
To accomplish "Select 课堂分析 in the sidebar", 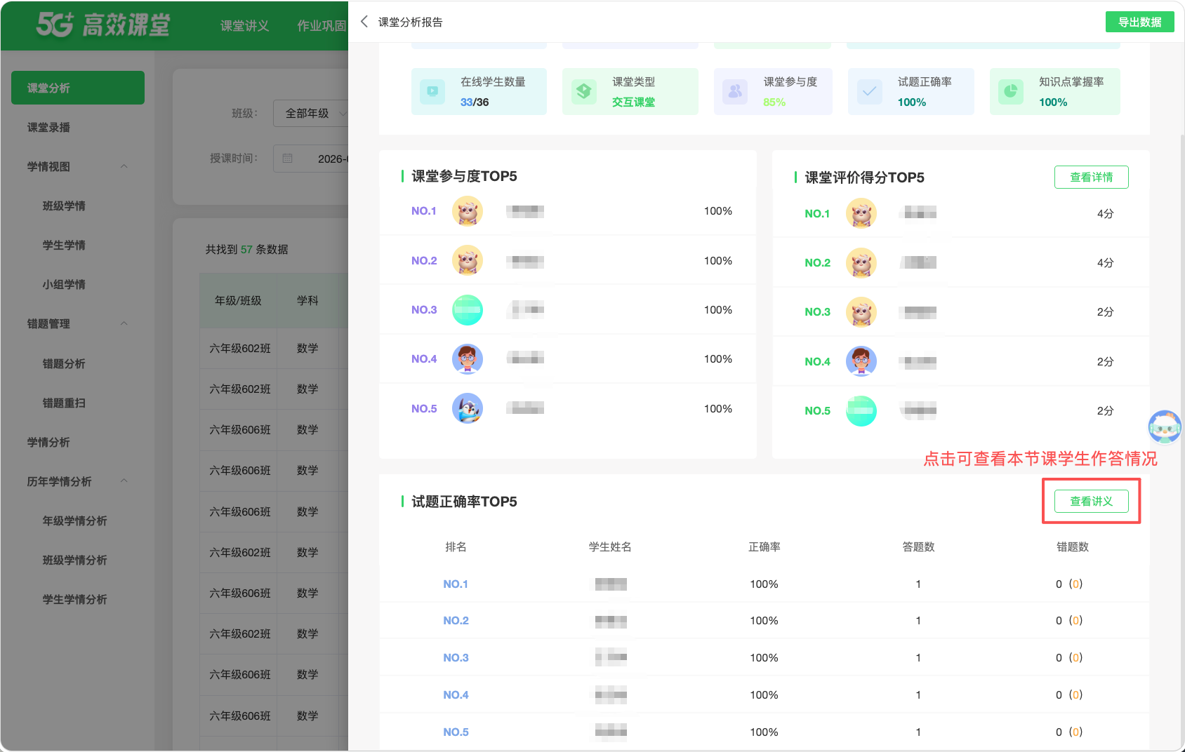I will tap(78, 88).
